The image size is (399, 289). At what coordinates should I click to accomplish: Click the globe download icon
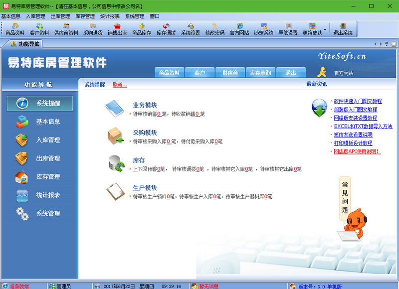319,108
